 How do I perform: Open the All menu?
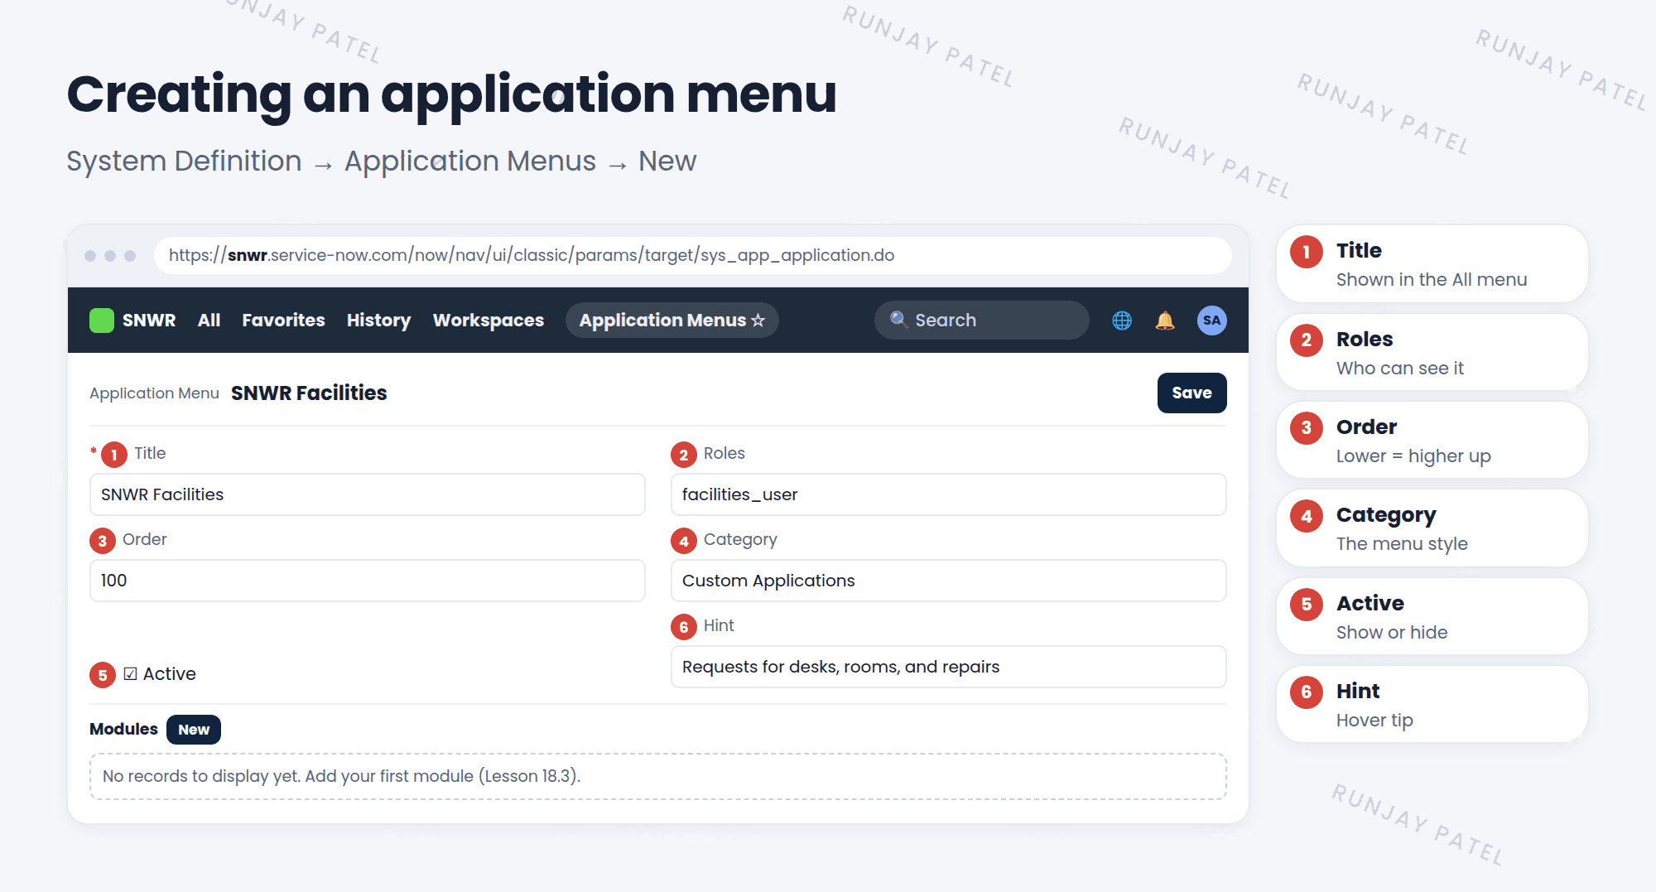[209, 321]
